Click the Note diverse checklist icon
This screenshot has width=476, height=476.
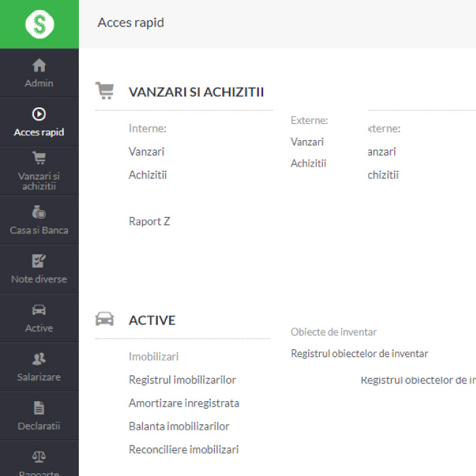pos(39,261)
